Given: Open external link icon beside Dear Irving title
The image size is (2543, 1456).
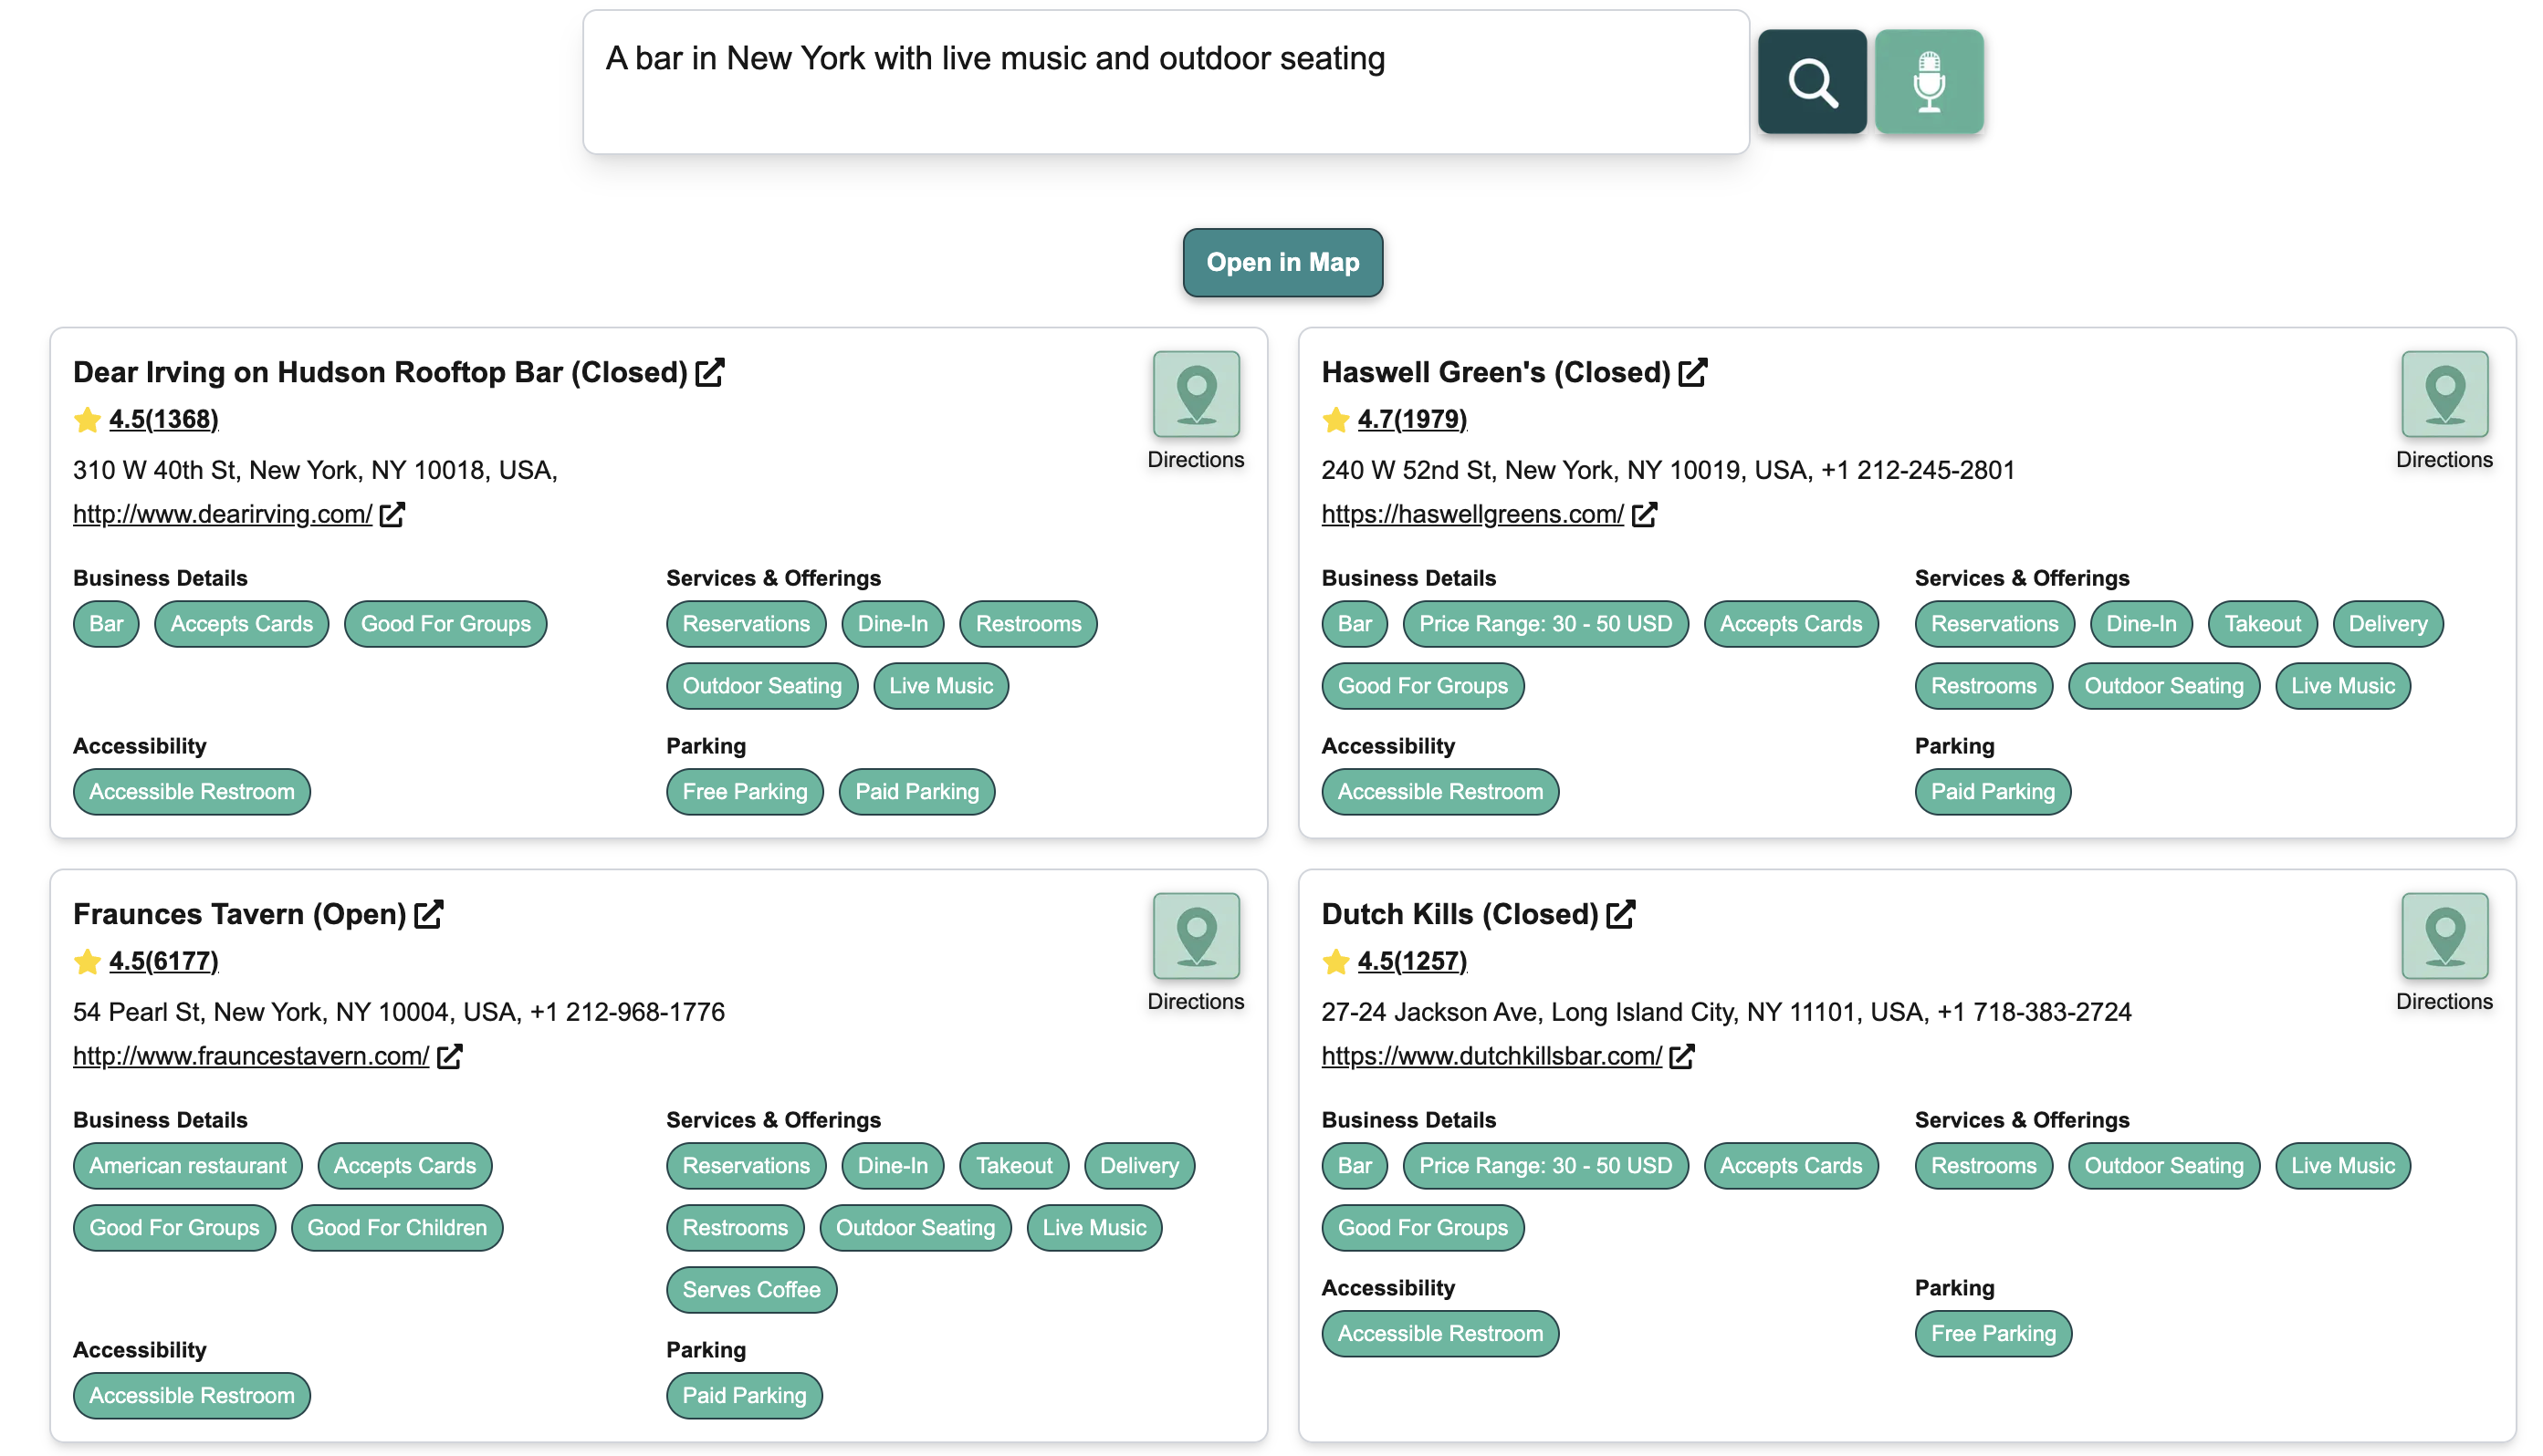Looking at the screenshot, I should point(710,371).
